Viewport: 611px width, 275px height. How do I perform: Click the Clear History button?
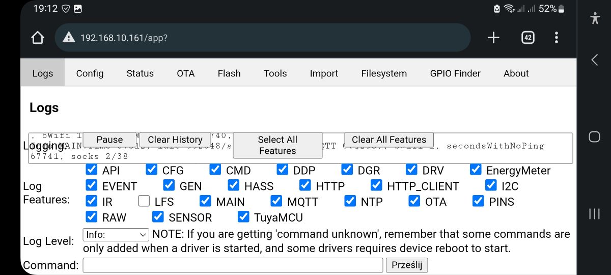175,140
